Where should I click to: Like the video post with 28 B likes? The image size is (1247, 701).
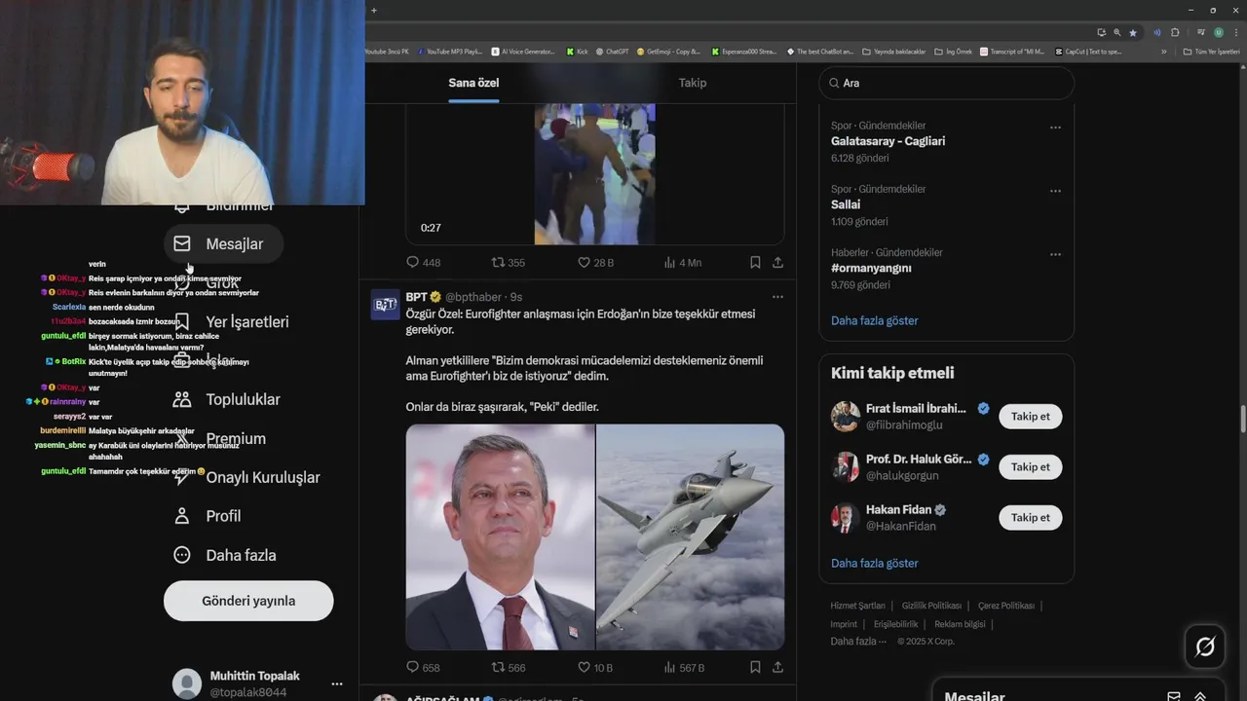[595, 262]
